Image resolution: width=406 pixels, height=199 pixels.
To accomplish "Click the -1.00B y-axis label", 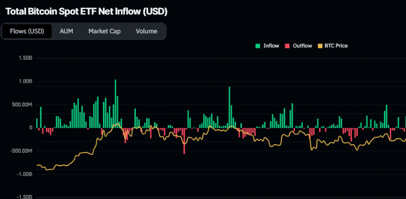I will (25, 174).
